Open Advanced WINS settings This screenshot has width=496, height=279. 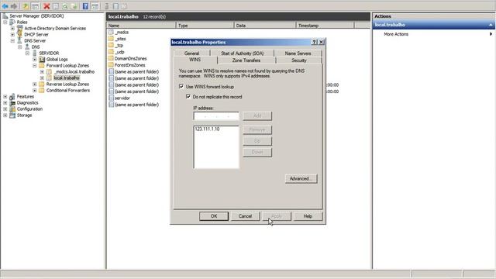click(301, 178)
